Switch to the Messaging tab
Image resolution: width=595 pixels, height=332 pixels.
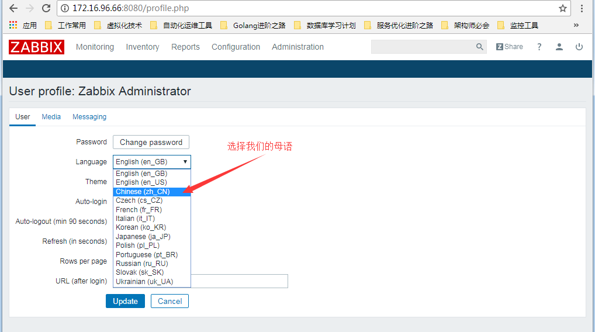click(x=89, y=117)
